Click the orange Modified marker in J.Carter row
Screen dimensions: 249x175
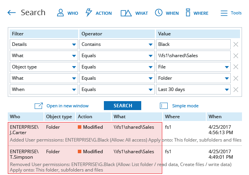(x=79, y=127)
